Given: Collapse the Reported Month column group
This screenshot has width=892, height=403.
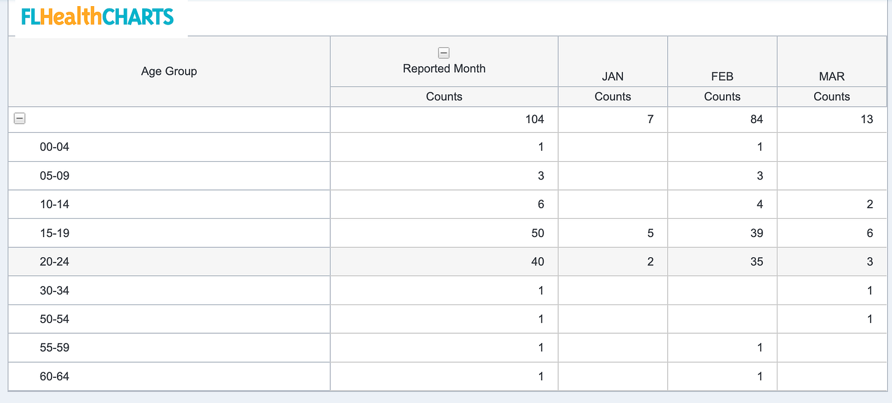Looking at the screenshot, I should pos(444,53).
